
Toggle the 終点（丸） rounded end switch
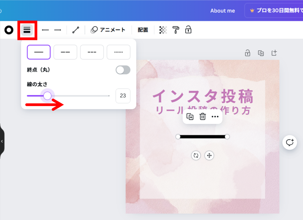point(123,70)
